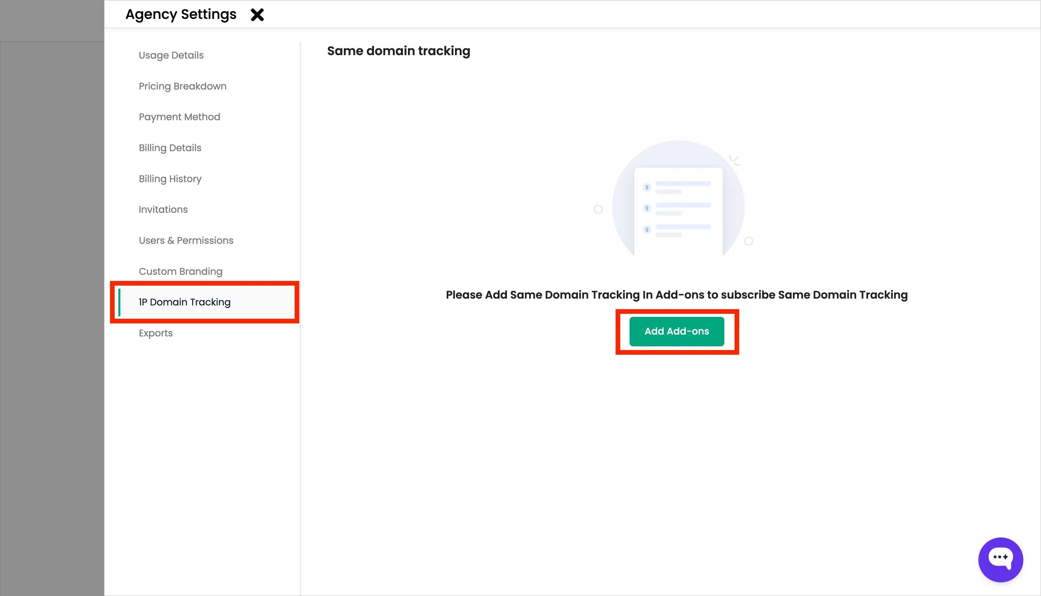Open Custom Branding settings
Image resolution: width=1041 pixels, height=596 pixels.
[x=181, y=271]
